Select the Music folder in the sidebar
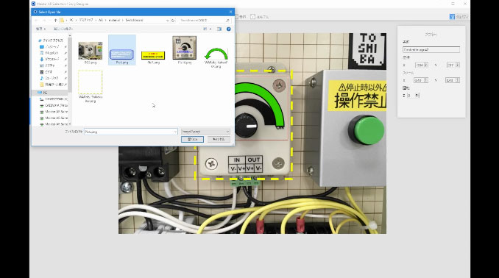 [x=51, y=78]
